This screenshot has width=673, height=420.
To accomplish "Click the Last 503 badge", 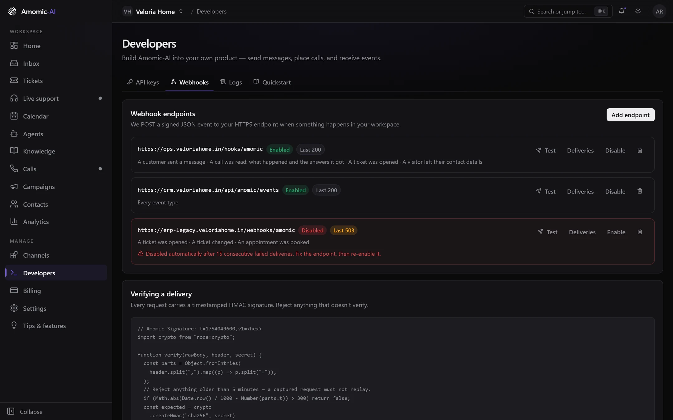I will 344,230.
